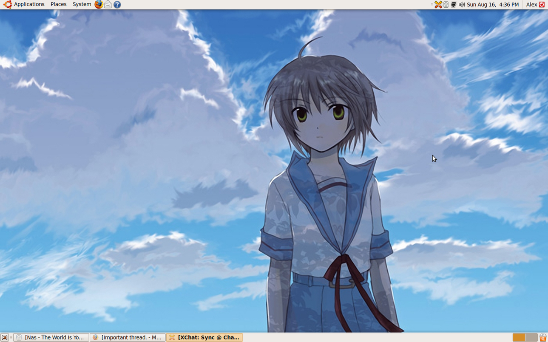The image size is (548, 342).
Task: Click the red power shutdown icon
Action: (542, 5)
